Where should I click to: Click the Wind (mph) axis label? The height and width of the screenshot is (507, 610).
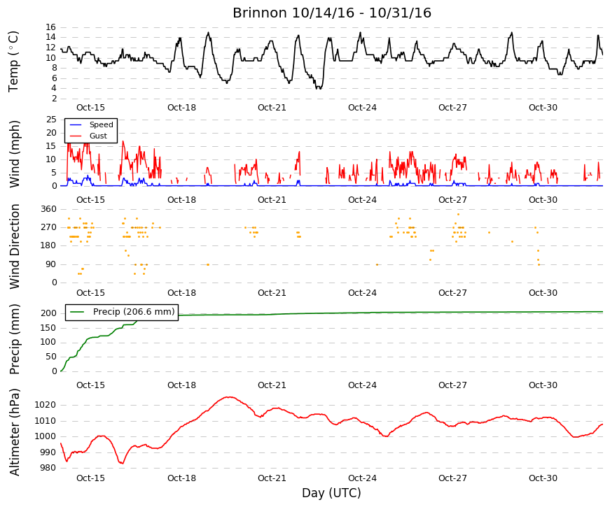click(14, 155)
